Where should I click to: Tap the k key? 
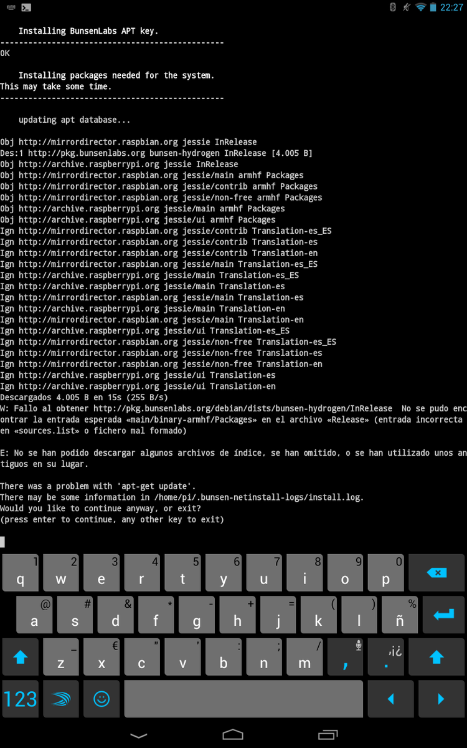318,615
